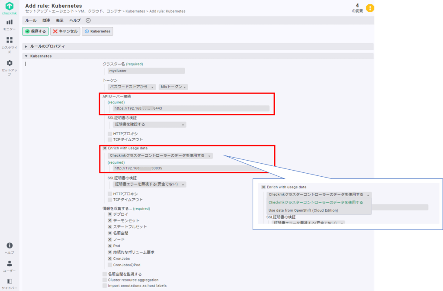443x291 pixels.
Task: Open the Customize (カスタマイズ) sidebar icon
Action: click(10, 40)
